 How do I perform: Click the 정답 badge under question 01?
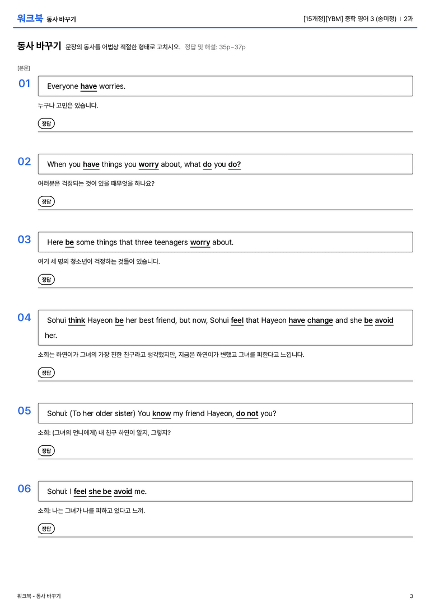46,123
